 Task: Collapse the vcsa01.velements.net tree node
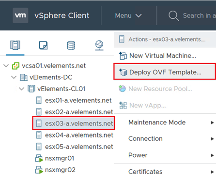[6, 66]
